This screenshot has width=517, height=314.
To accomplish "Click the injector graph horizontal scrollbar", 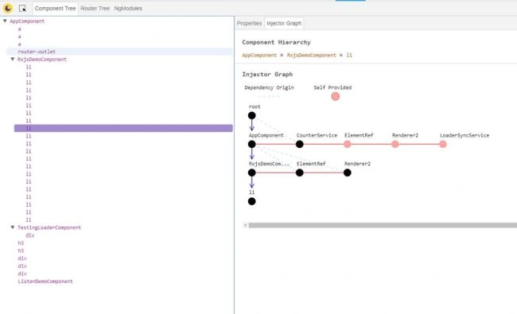I will pos(383,226).
